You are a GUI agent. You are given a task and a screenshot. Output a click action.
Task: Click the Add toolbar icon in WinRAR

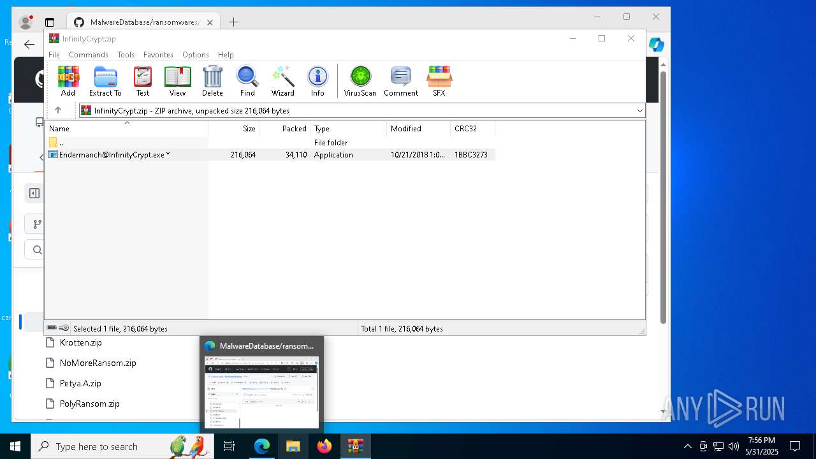coord(68,81)
